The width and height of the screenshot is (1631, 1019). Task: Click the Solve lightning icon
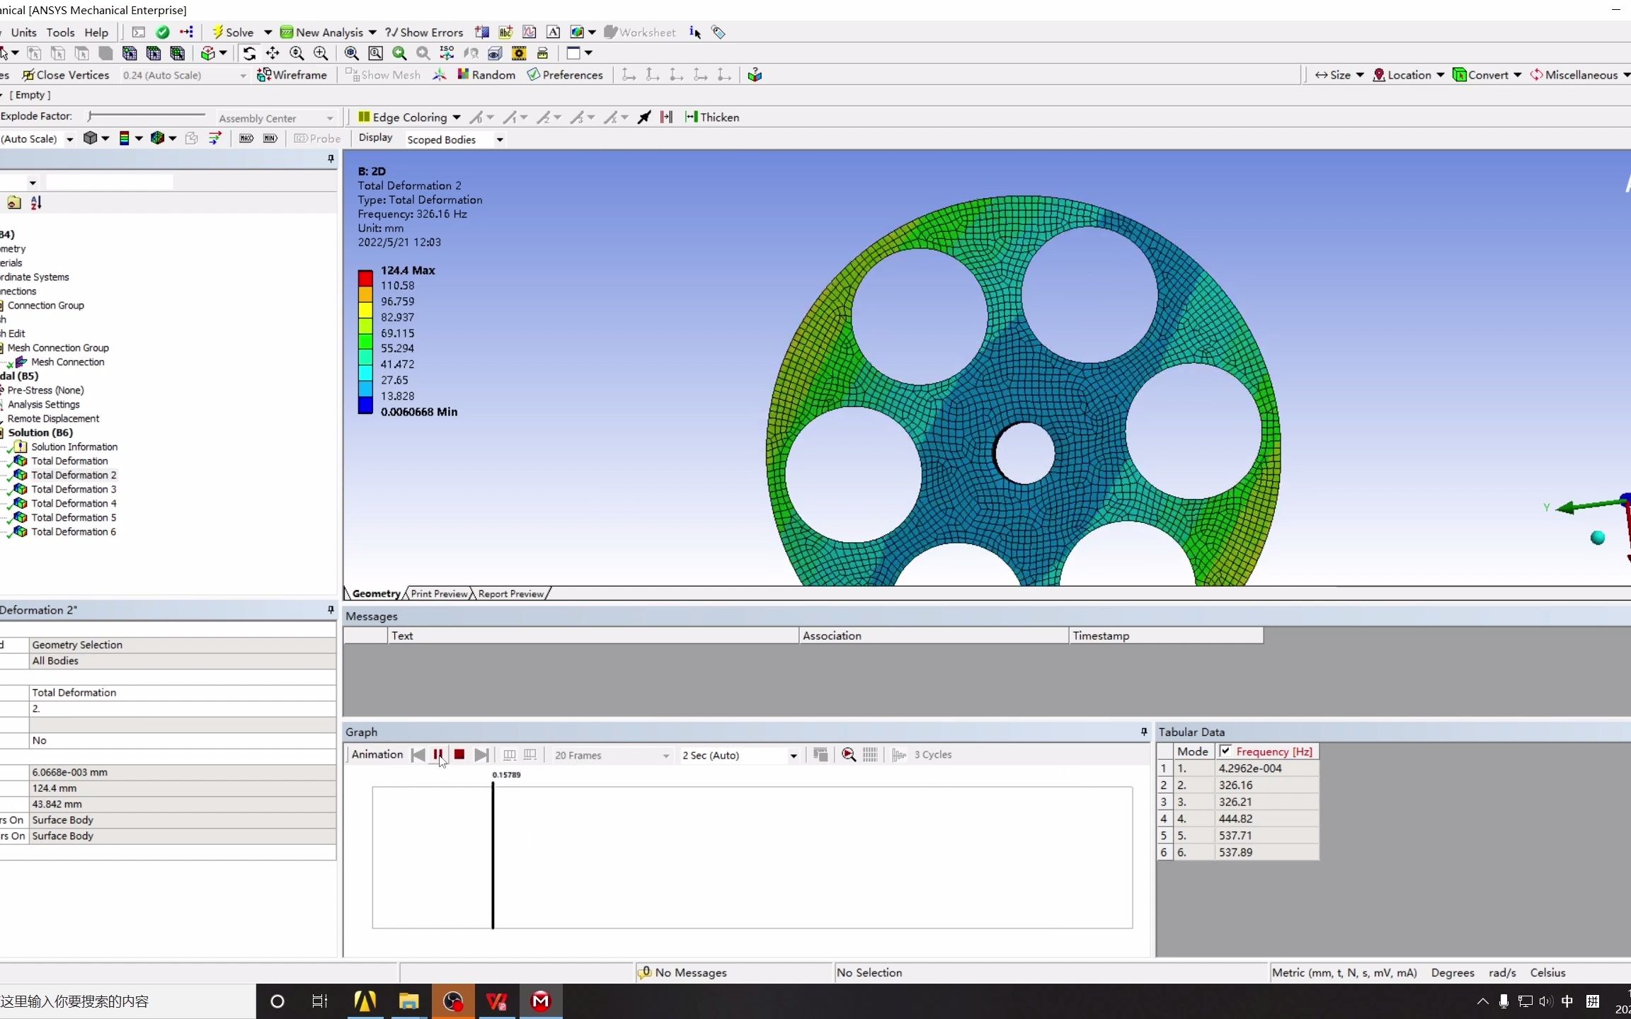(218, 32)
